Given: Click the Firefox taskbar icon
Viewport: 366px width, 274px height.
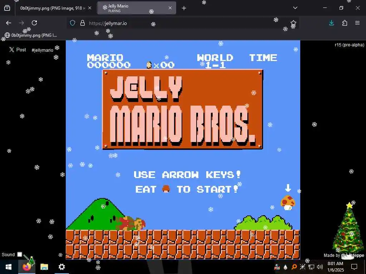Looking at the screenshot, I should 27,267.
